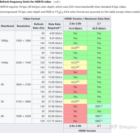Click the 42.6 Gbit/s header cell

click(x=99, y=29)
